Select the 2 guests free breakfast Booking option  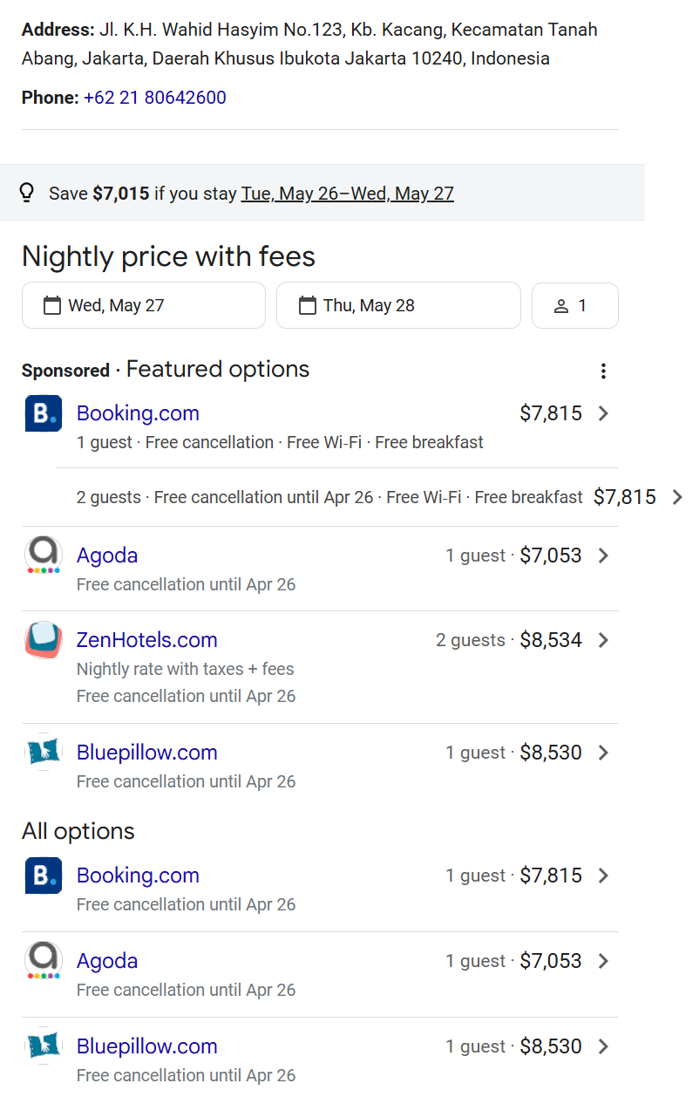click(x=329, y=497)
